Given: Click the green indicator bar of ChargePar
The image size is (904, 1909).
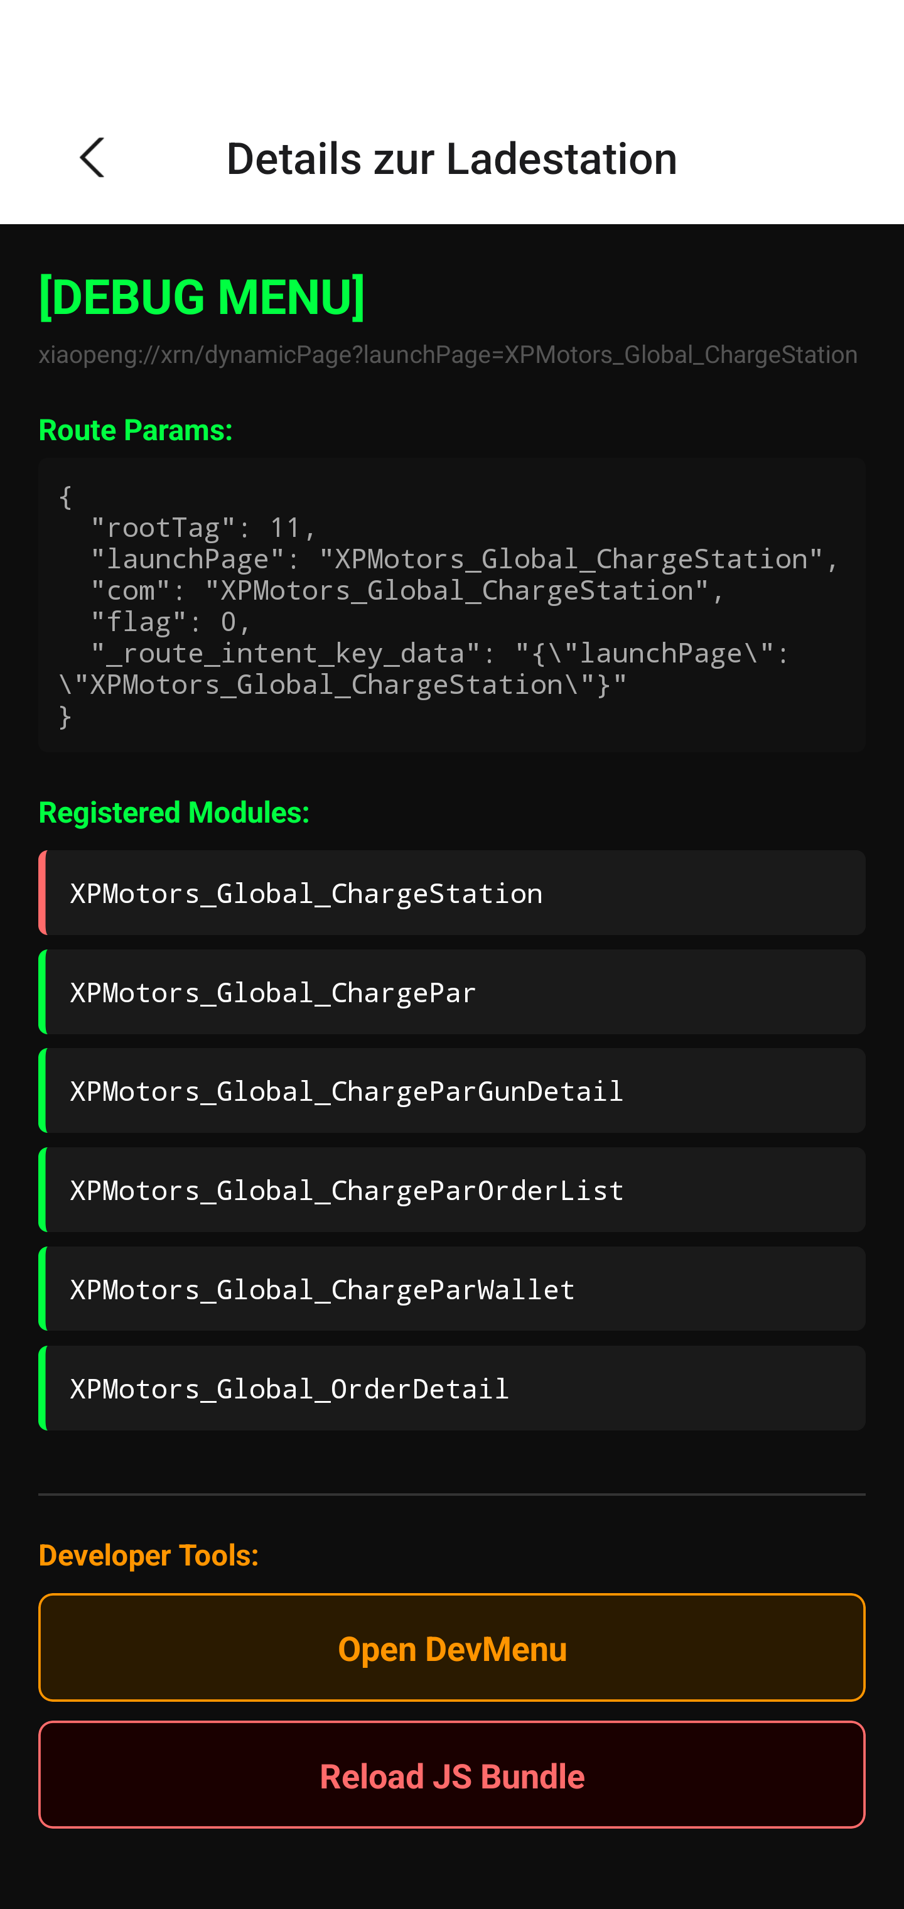Looking at the screenshot, I should (x=42, y=992).
